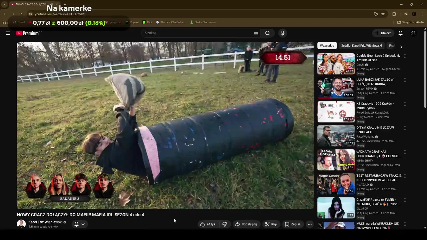Click the video player frame
Screen dimensions: 427x240
pos(165,125)
